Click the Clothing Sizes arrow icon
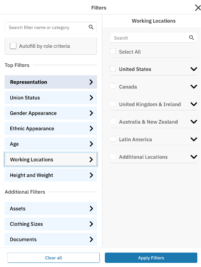Image resolution: width=201 pixels, height=267 pixels. tap(91, 224)
